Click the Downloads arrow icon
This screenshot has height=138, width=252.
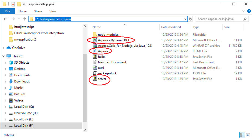pos(11,81)
